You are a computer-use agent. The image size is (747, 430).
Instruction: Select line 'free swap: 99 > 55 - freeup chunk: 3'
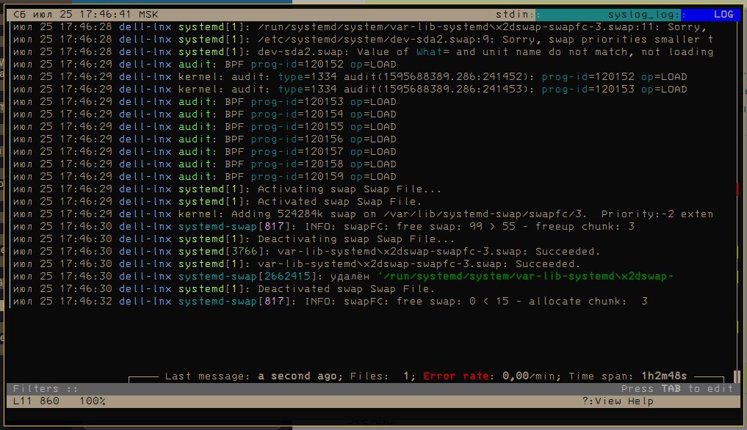tap(324, 226)
